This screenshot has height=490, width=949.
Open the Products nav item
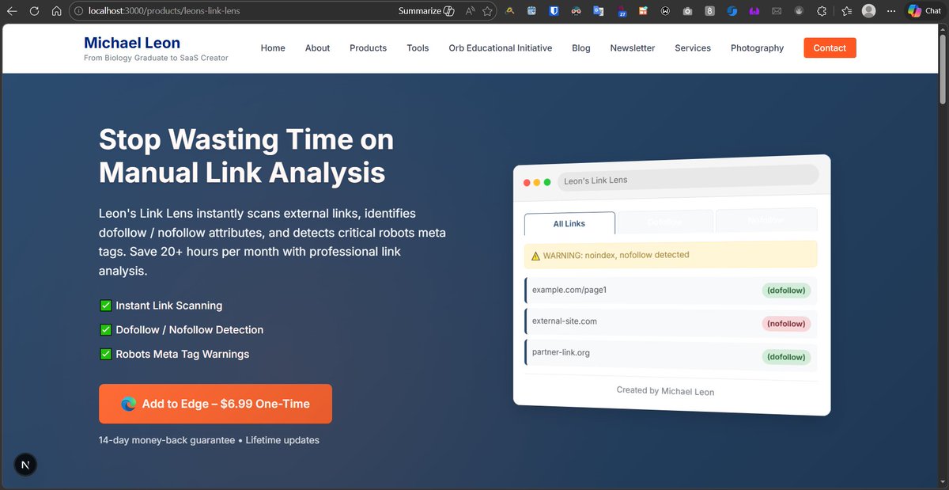(369, 48)
